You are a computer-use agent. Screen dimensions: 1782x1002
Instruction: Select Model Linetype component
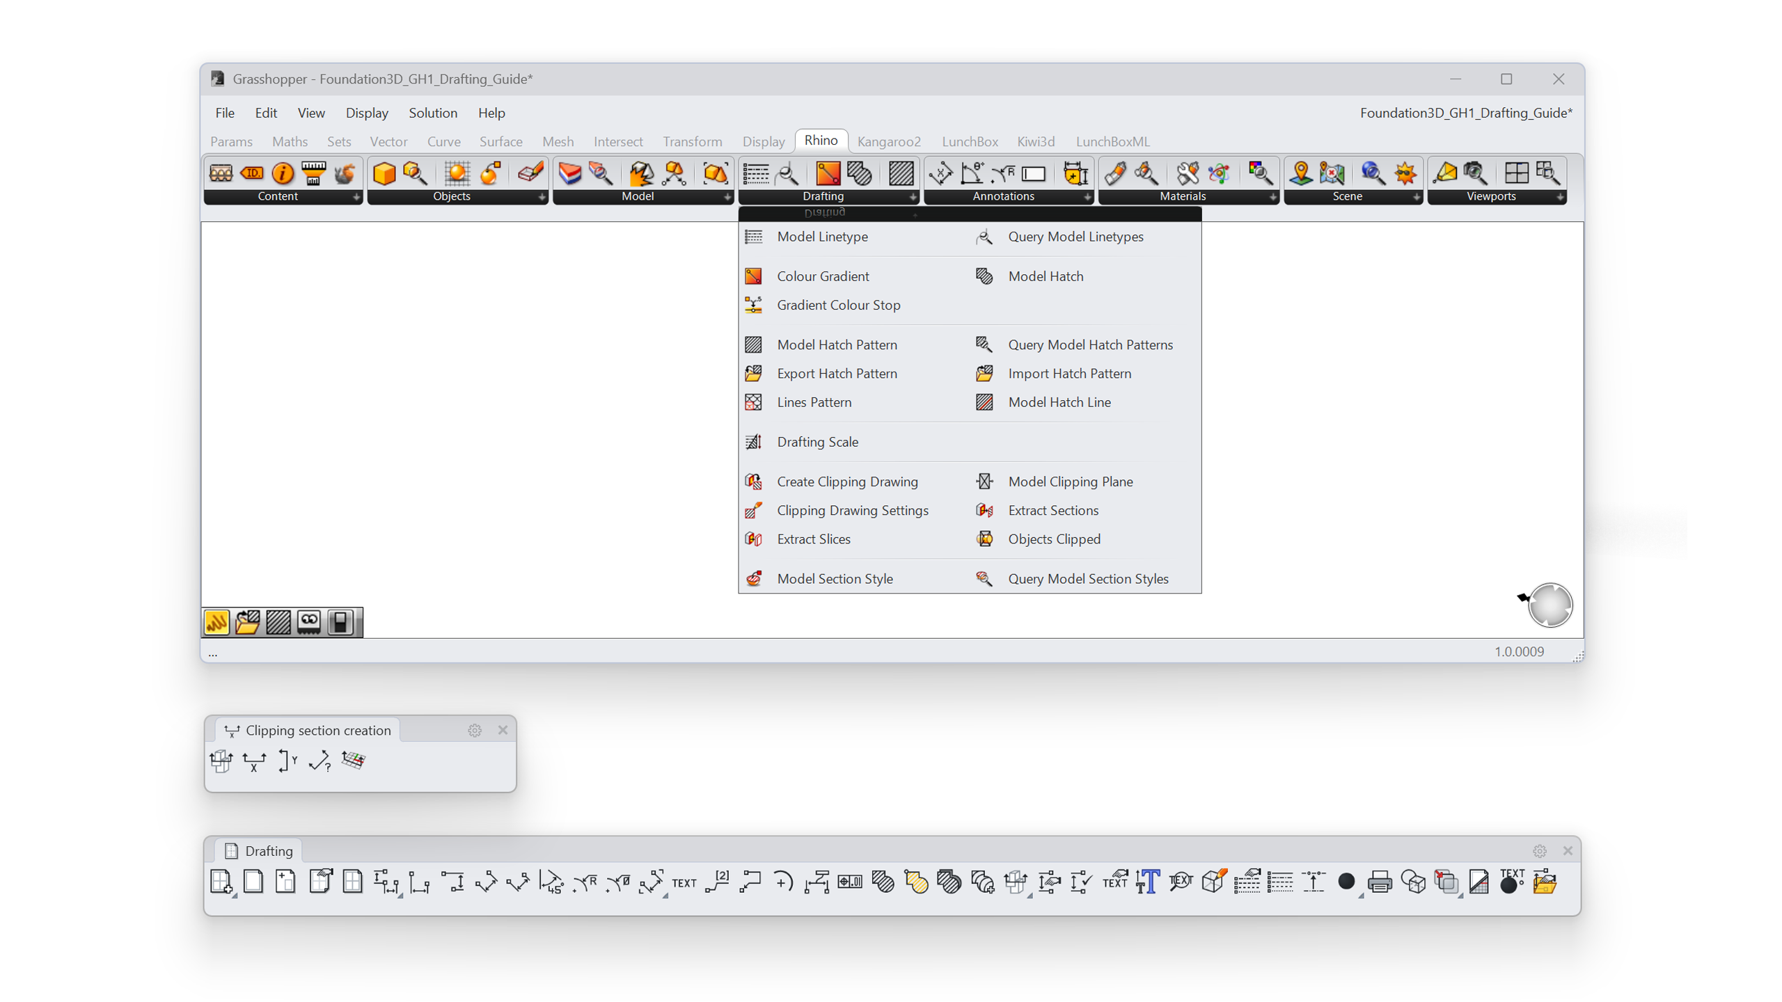pyautogui.click(x=806, y=237)
